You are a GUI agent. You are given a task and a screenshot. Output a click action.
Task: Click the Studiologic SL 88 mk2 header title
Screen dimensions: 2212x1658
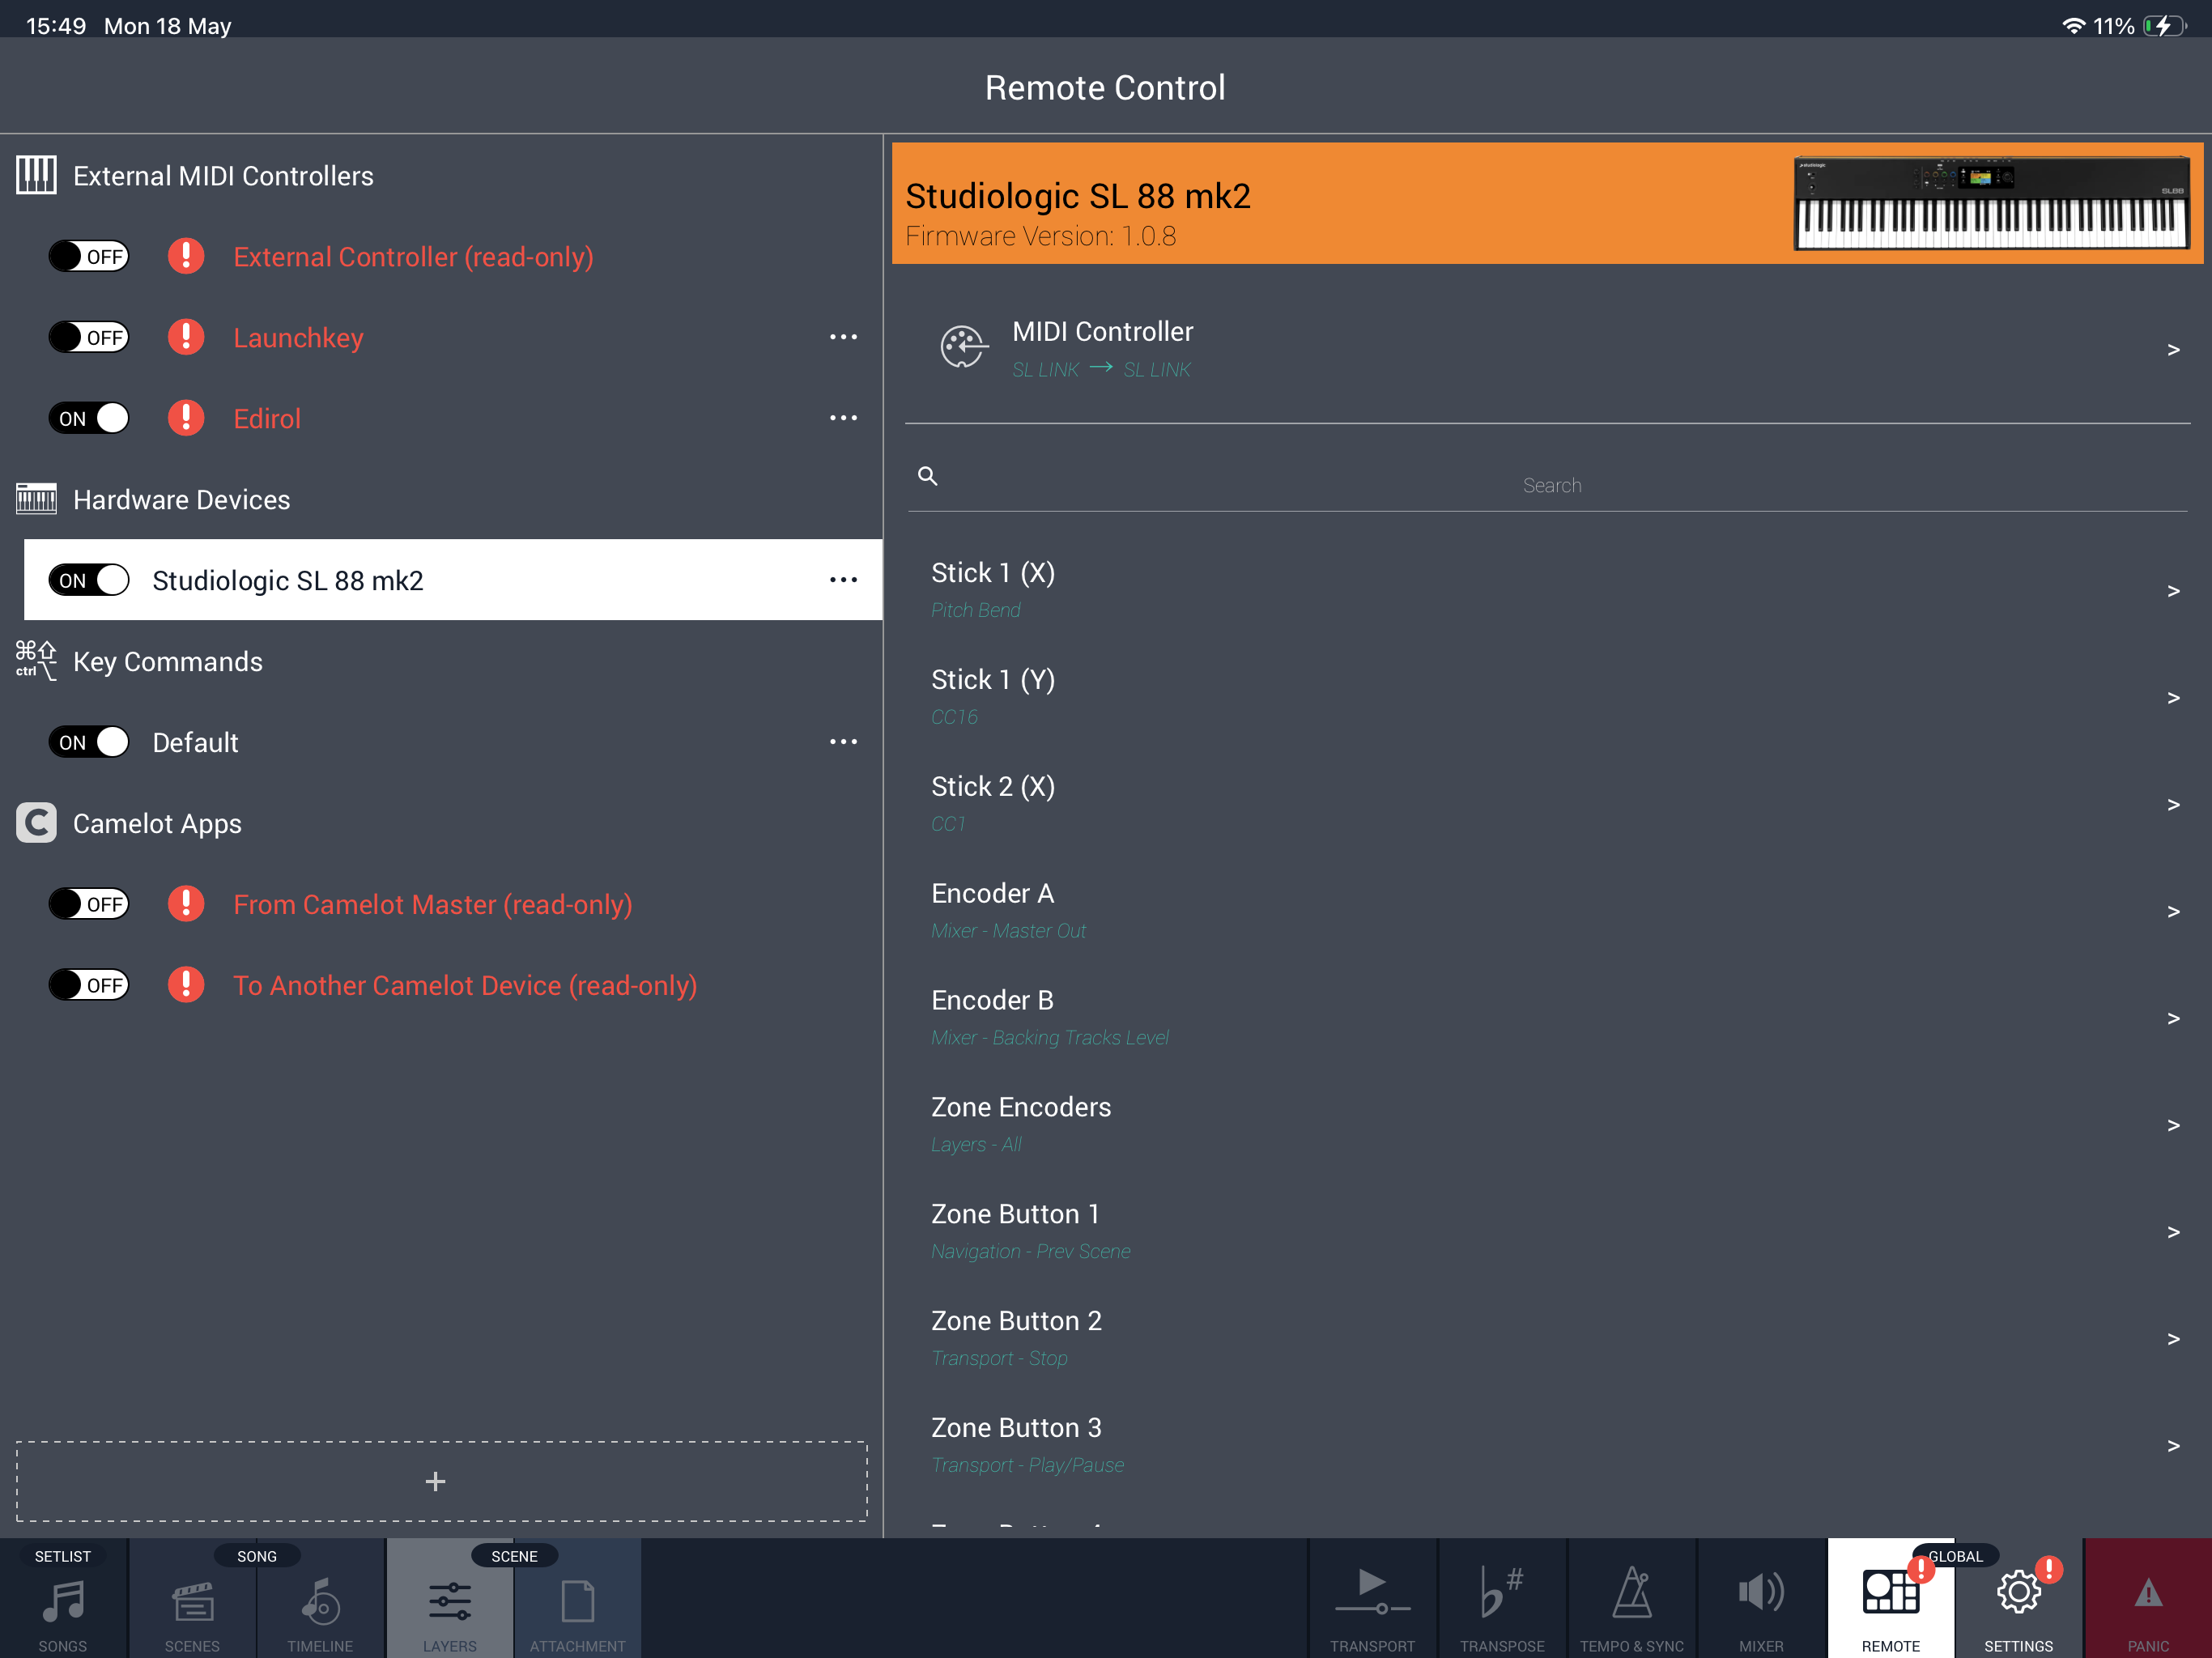[1077, 196]
